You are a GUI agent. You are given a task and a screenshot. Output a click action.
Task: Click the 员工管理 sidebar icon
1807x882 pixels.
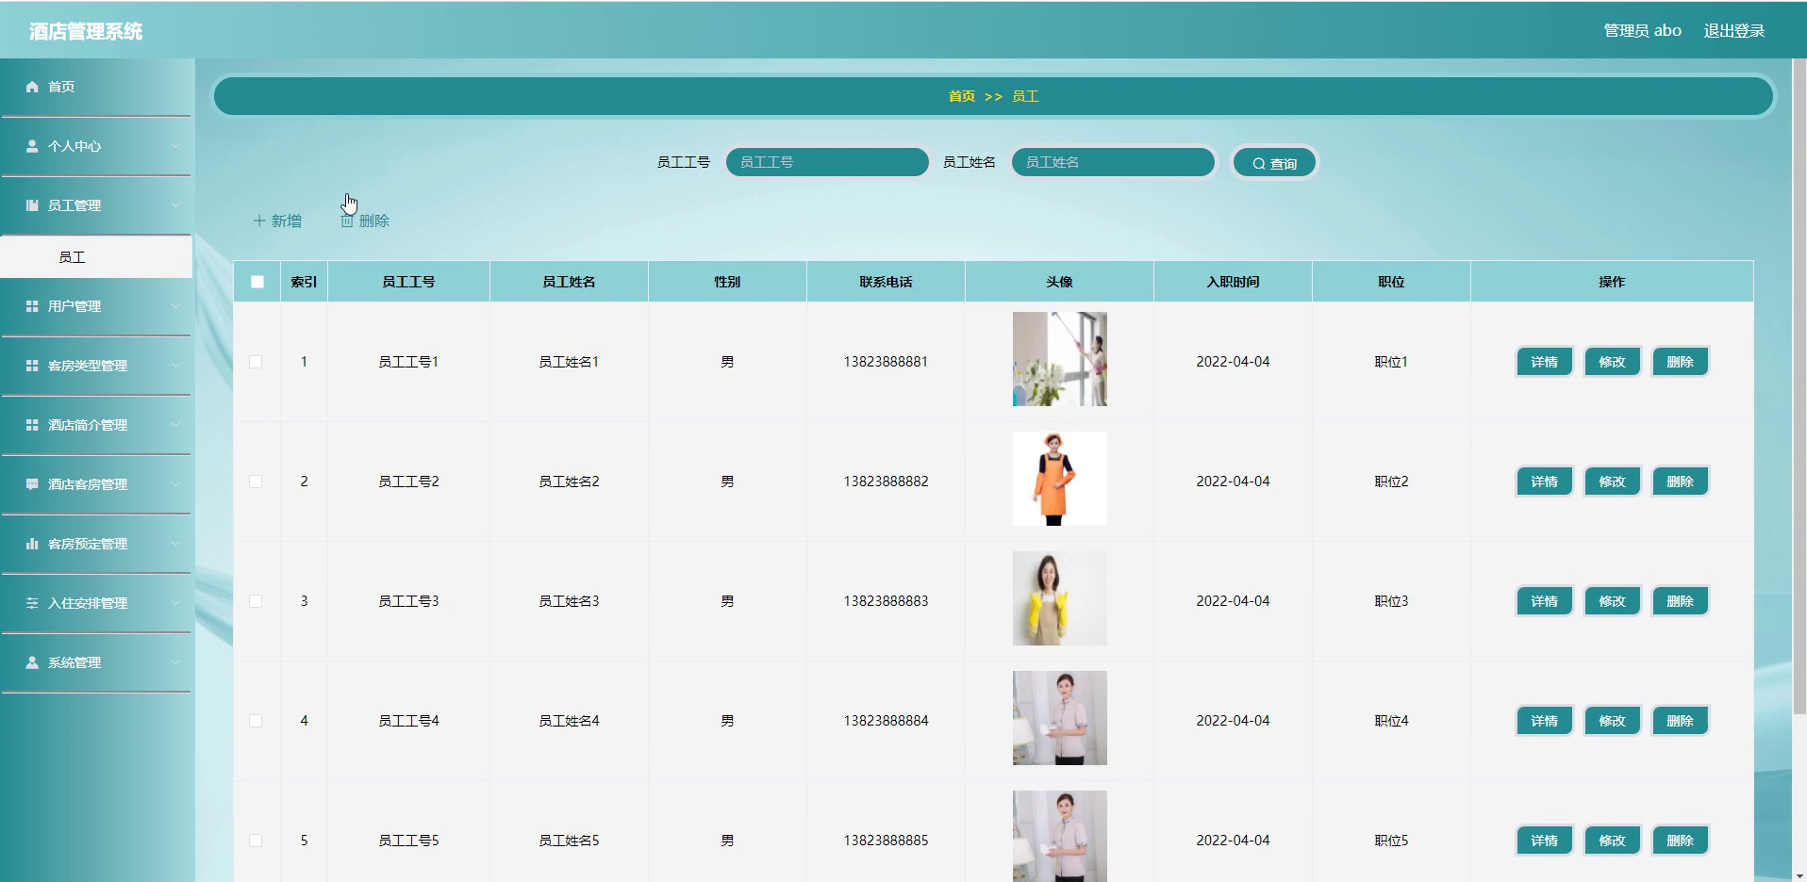[x=32, y=205]
